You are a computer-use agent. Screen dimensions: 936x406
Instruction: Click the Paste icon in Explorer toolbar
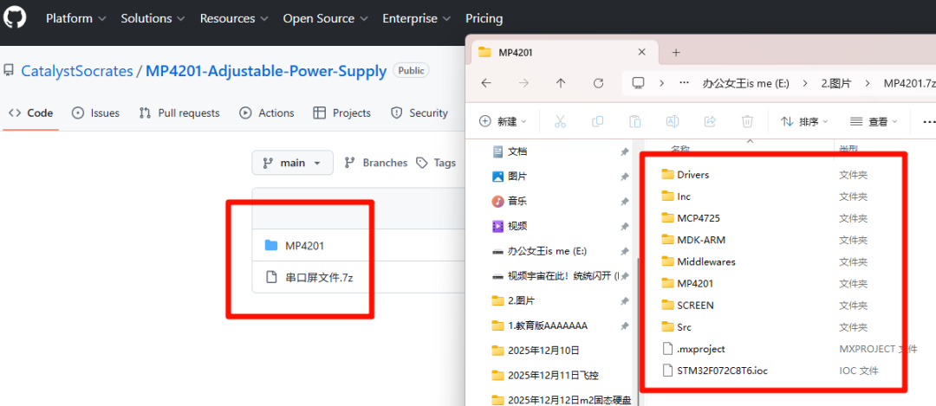coord(635,121)
